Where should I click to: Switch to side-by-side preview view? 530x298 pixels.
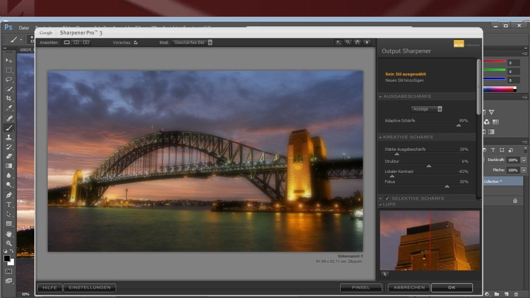tap(86, 42)
